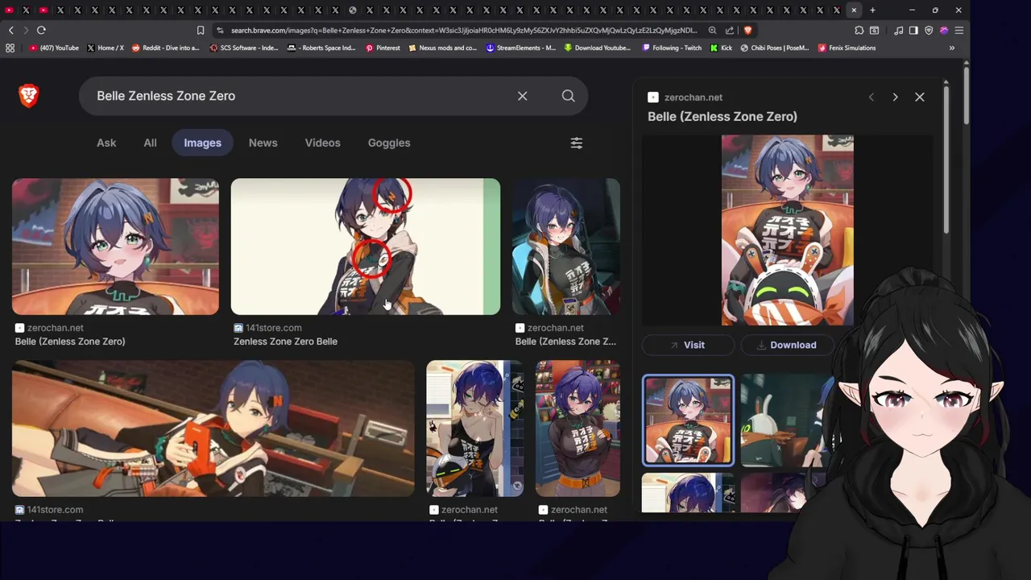Open the Kick bookmark

pyautogui.click(x=722, y=48)
